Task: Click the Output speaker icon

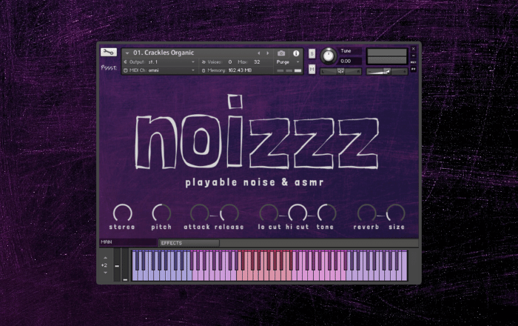Action: [125, 61]
